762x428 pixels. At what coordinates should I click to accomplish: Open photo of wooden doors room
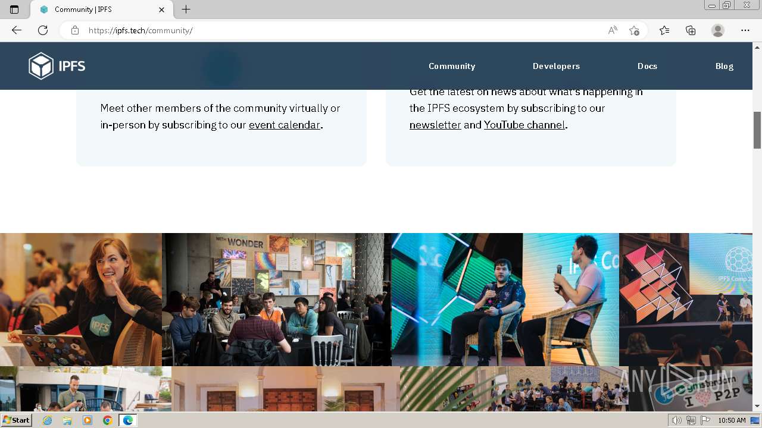[x=286, y=389]
